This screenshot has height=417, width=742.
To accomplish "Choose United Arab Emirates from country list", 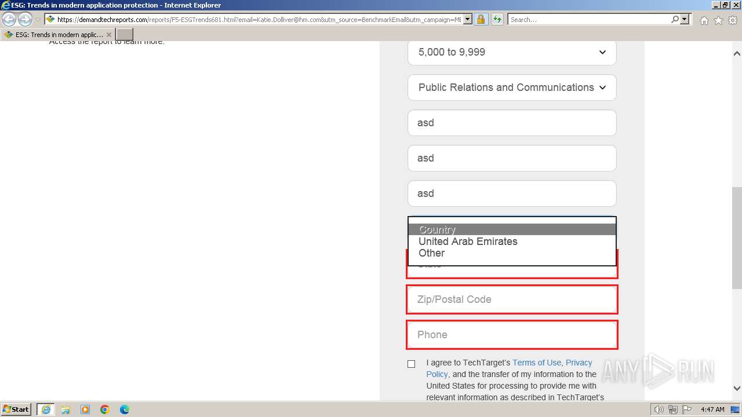I will coord(512,242).
